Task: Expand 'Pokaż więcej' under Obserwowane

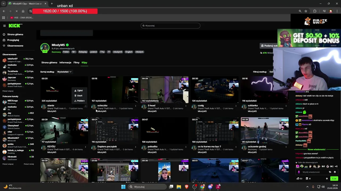Action: [8, 91]
